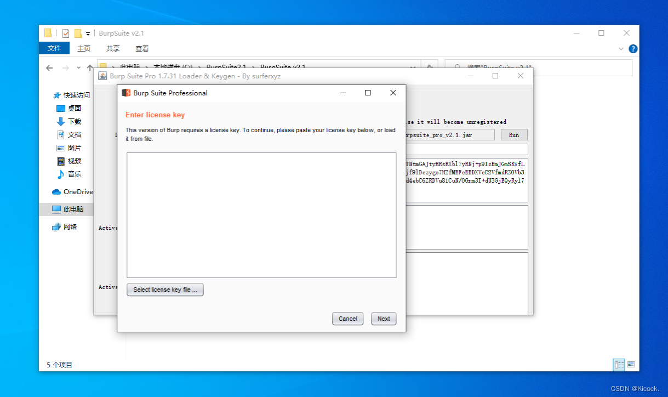
Task: Close the Loader & Keygen window
Action: [521, 76]
